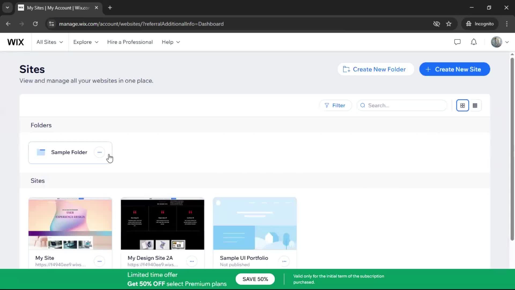The image size is (515, 290).
Task: Open the Filter options
Action: click(335, 106)
